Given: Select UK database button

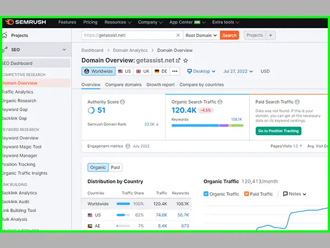Looking at the screenshot, I should point(142,71).
